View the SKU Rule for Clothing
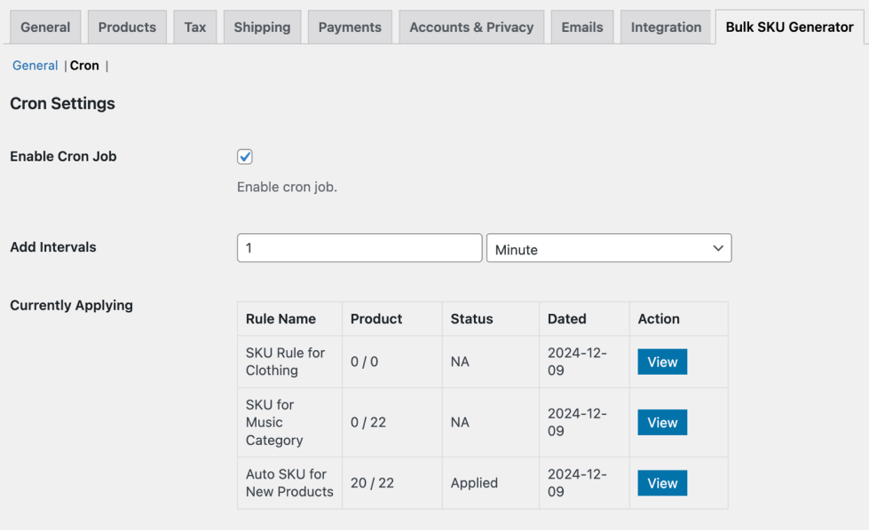The image size is (869, 530). coord(662,362)
